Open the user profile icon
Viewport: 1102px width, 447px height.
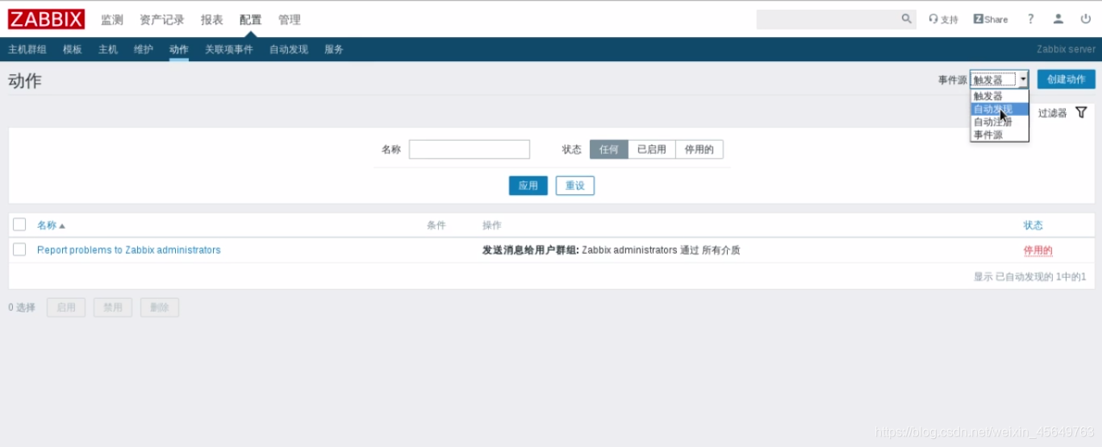click(1058, 19)
